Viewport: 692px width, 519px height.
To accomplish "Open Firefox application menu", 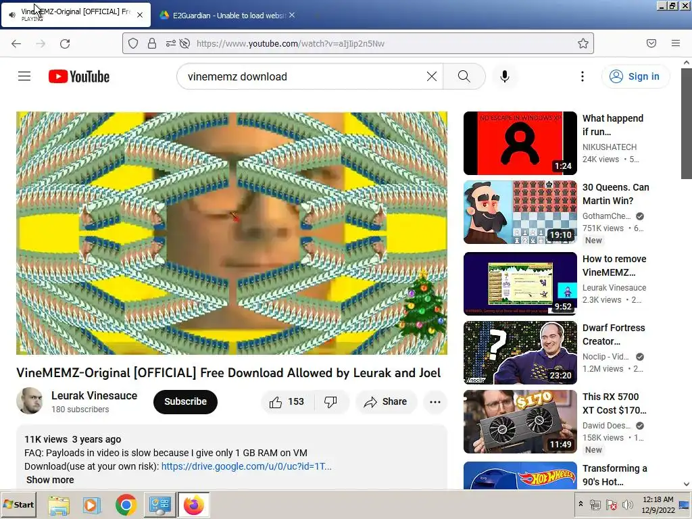I will coord(676,43).
